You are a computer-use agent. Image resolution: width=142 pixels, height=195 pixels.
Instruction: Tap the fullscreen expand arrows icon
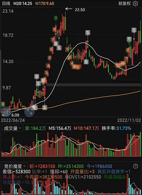(x=30, y=111)
